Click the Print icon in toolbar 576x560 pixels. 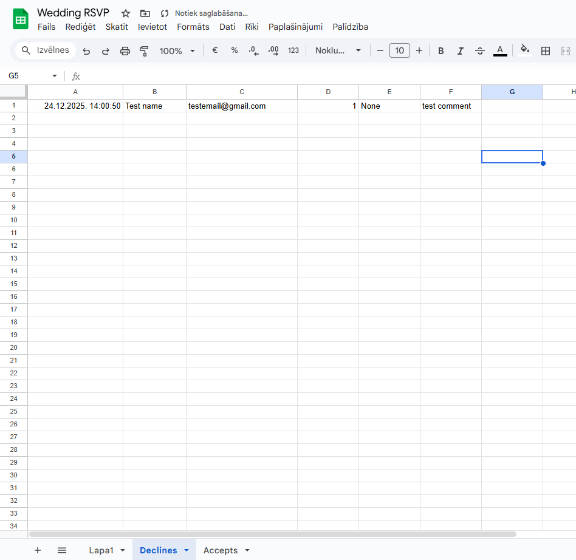(125, 51)
